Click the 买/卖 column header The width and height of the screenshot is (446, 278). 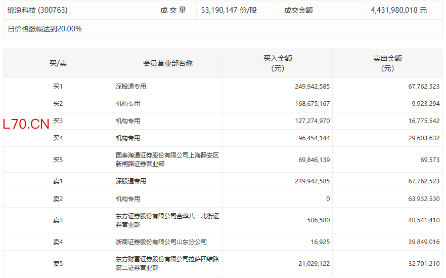coord(58,63)
